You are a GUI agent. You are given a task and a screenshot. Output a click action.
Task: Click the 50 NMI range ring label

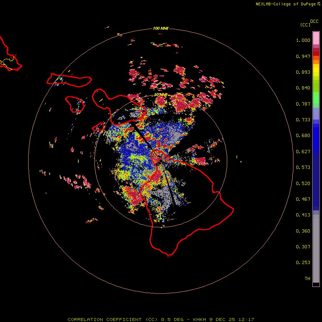[161, 94]
